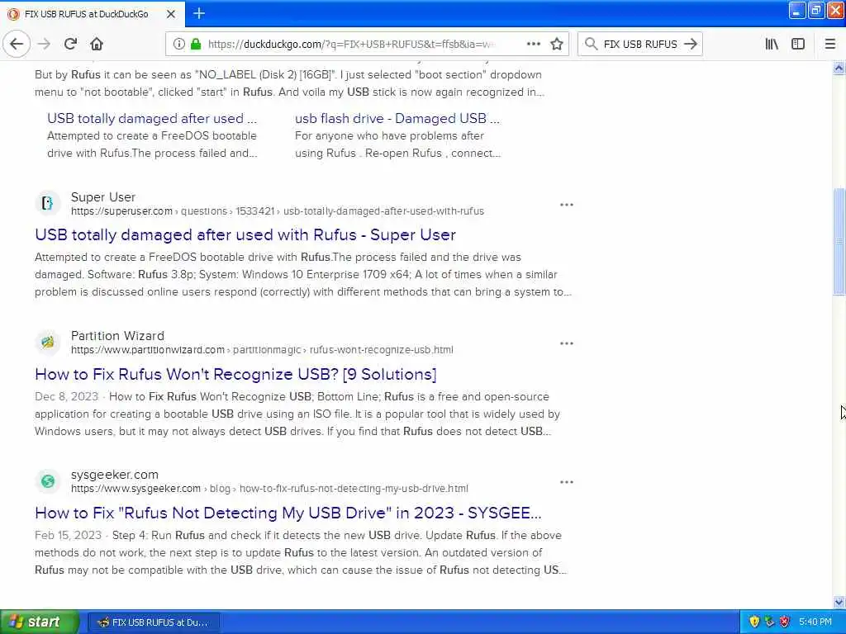This screenshot has width=846, height=634.
Task: Open the Library bookmarks icon
Action: (772, 44)
